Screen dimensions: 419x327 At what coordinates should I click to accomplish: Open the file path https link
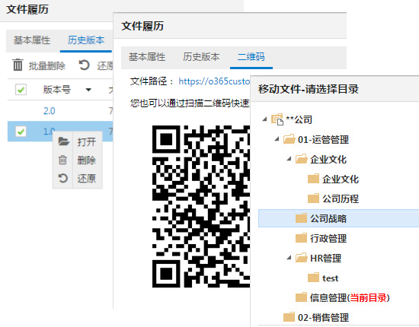[214, 81]
